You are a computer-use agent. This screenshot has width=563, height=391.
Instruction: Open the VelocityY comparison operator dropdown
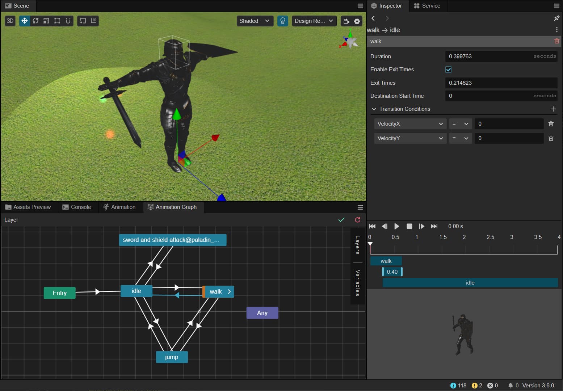[460, 138]
